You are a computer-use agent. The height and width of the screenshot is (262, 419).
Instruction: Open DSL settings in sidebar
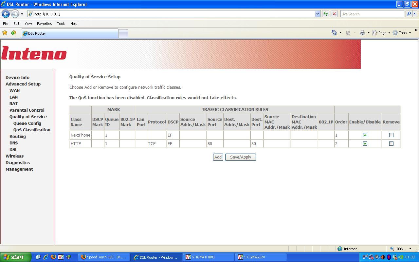point(13,149)
